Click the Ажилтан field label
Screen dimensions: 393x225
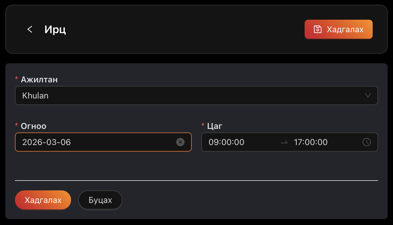(x=39, y=79)
